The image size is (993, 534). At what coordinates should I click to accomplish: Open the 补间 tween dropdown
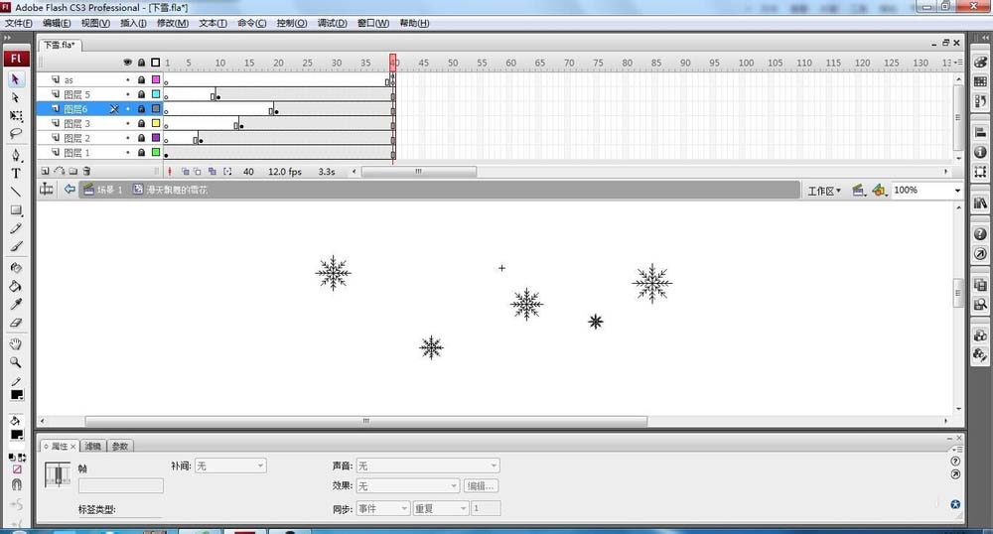point(229,466)
